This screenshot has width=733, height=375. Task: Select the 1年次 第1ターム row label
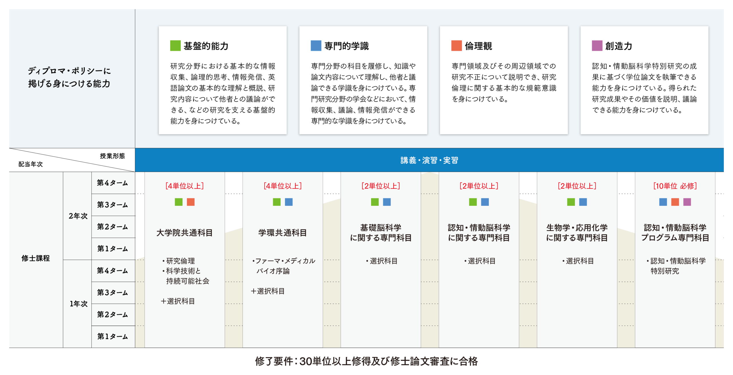(x=113, y=336)
